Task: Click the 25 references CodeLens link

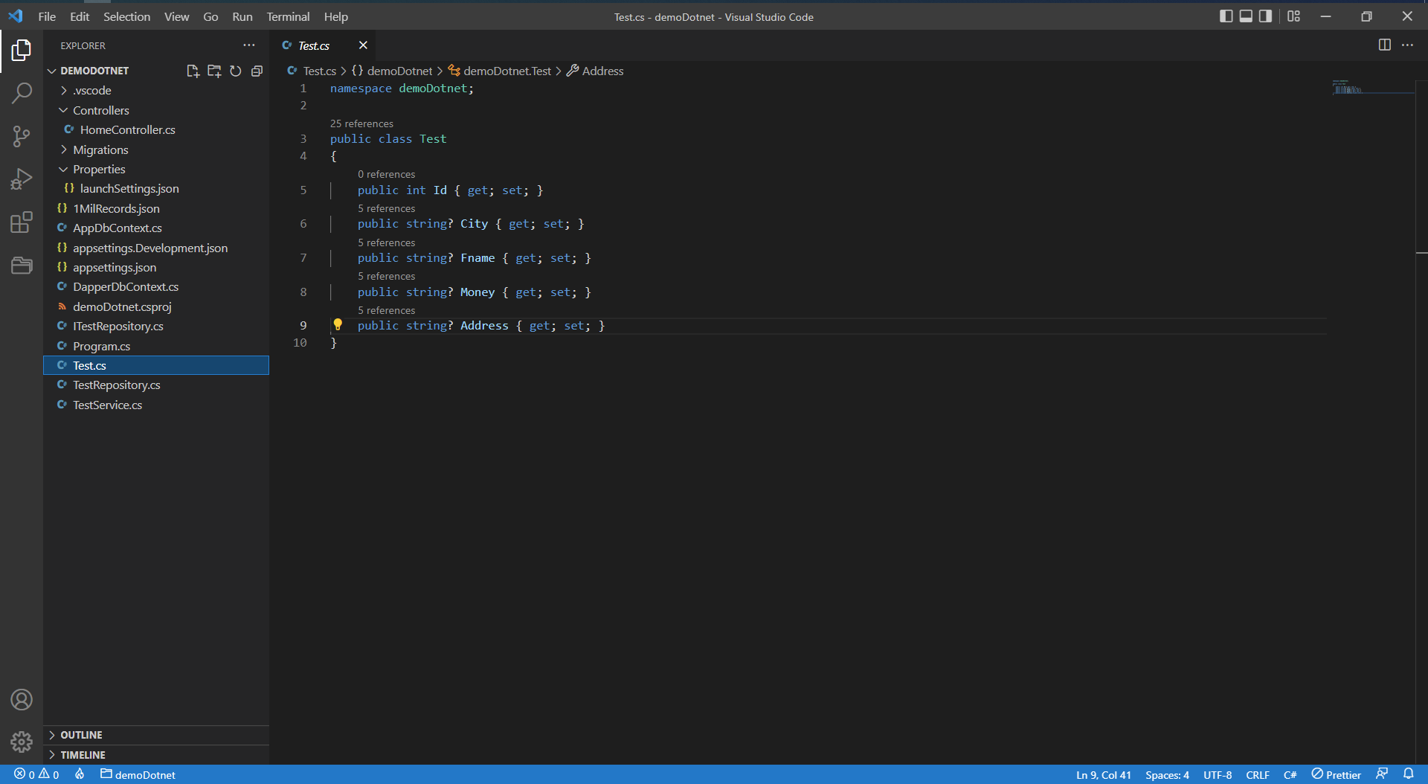Action: click(361, 123)
